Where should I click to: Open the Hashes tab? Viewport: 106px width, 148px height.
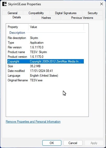coord(46,18)
